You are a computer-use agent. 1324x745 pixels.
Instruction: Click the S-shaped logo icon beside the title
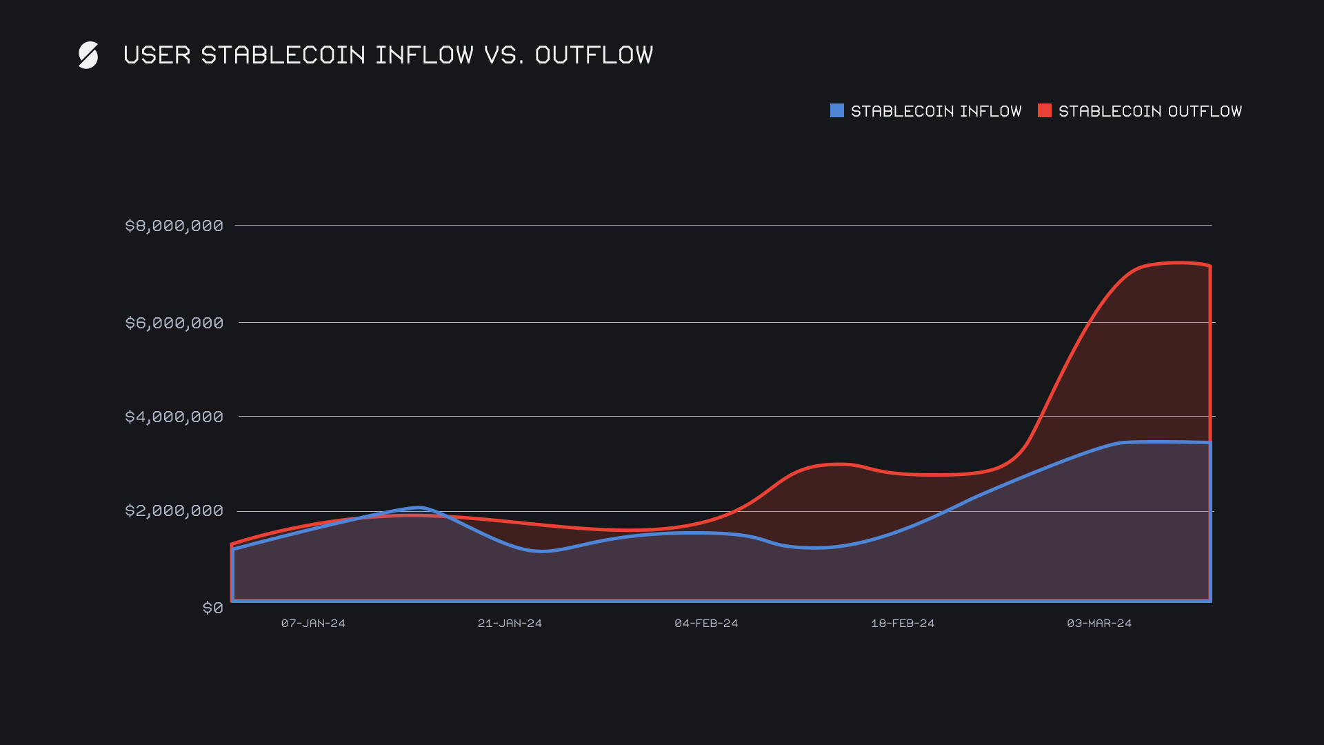pos(88,55)
